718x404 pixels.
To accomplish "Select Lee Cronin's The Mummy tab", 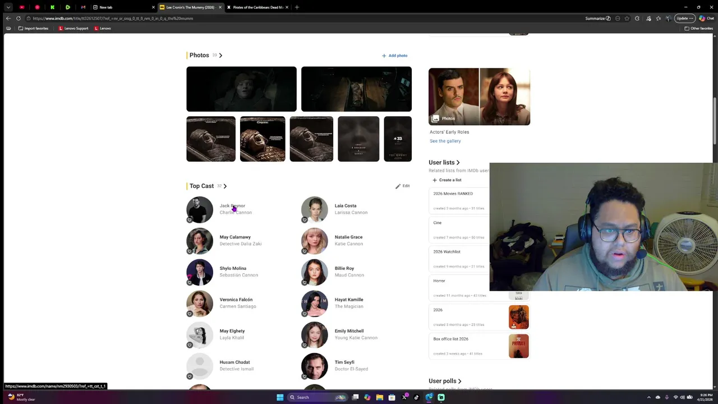I will coord(190,7).
